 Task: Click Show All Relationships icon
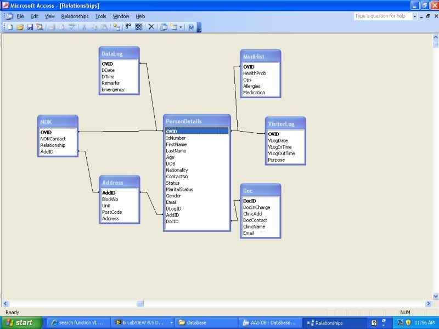tap(139, 26)
